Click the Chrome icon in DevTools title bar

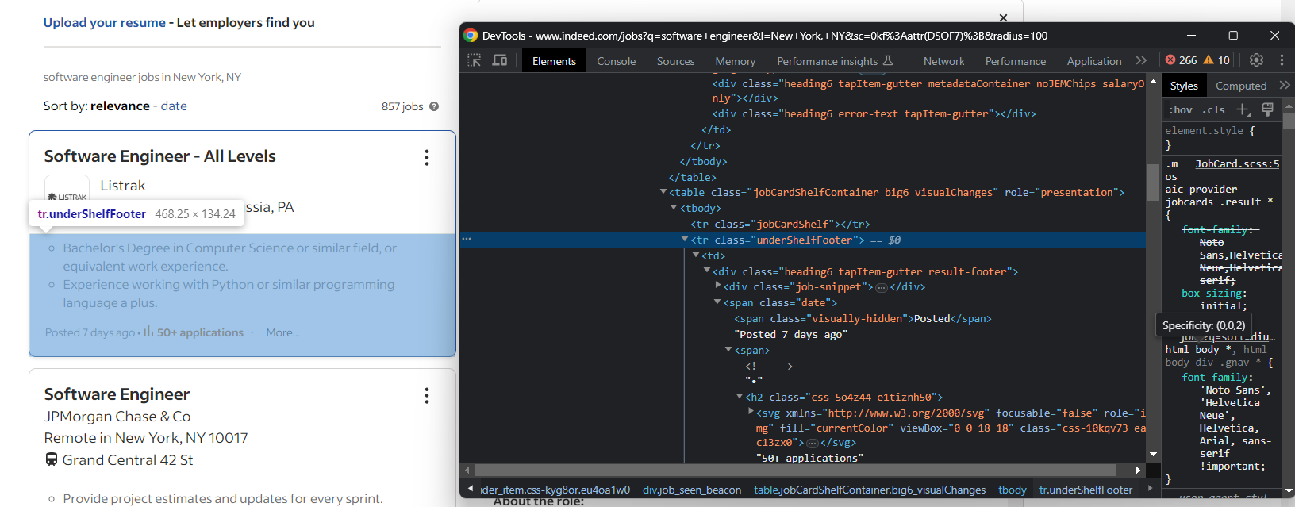point(471,35)
